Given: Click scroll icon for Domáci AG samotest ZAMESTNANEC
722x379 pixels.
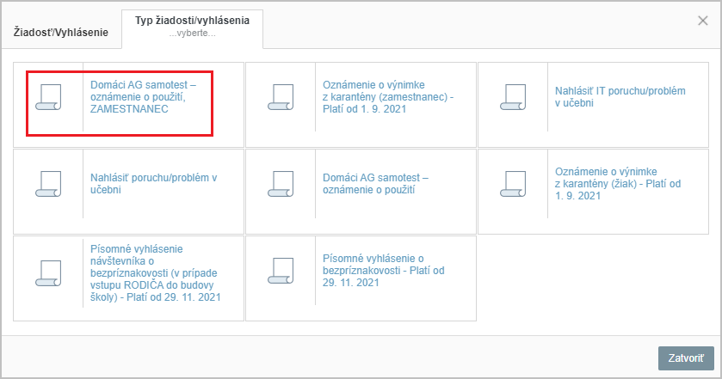Looking at the screenshot, I should (x=48, y=97).
